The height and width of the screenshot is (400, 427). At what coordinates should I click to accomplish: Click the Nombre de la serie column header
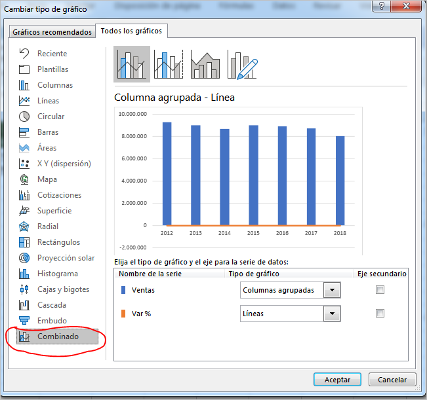(x=150, y=274)
